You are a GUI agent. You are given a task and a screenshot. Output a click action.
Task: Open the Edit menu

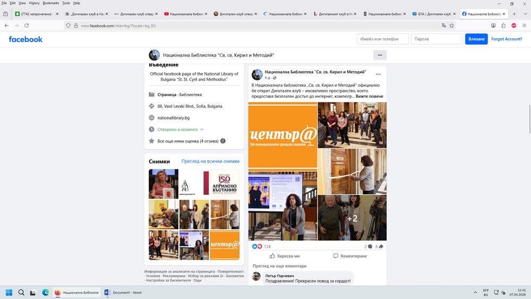coord(13,3)
